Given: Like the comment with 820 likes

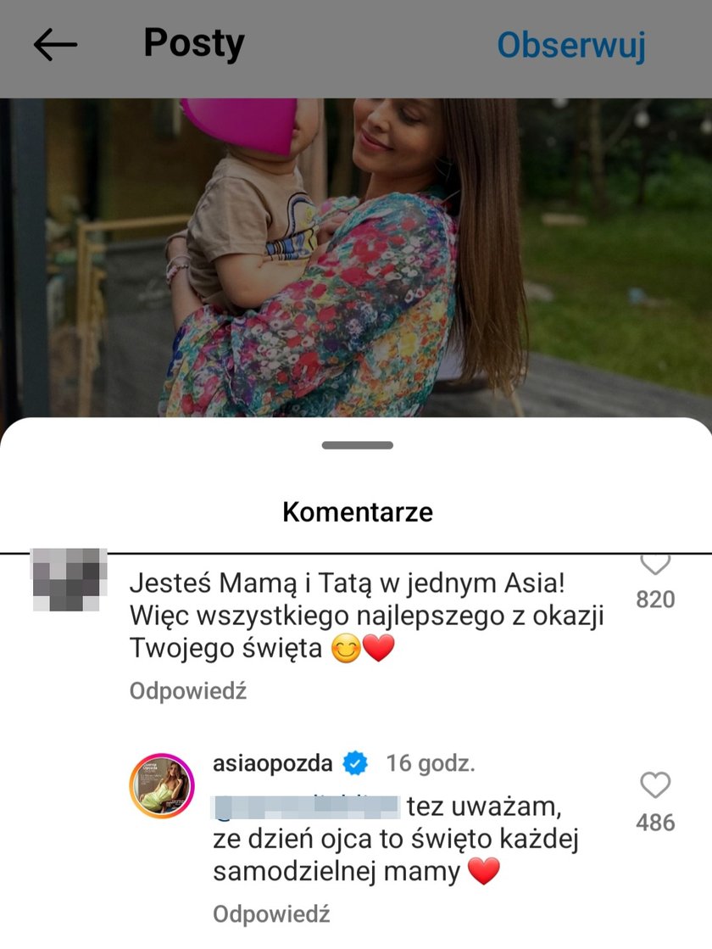Looking at the screenshot, I should 655,564.
